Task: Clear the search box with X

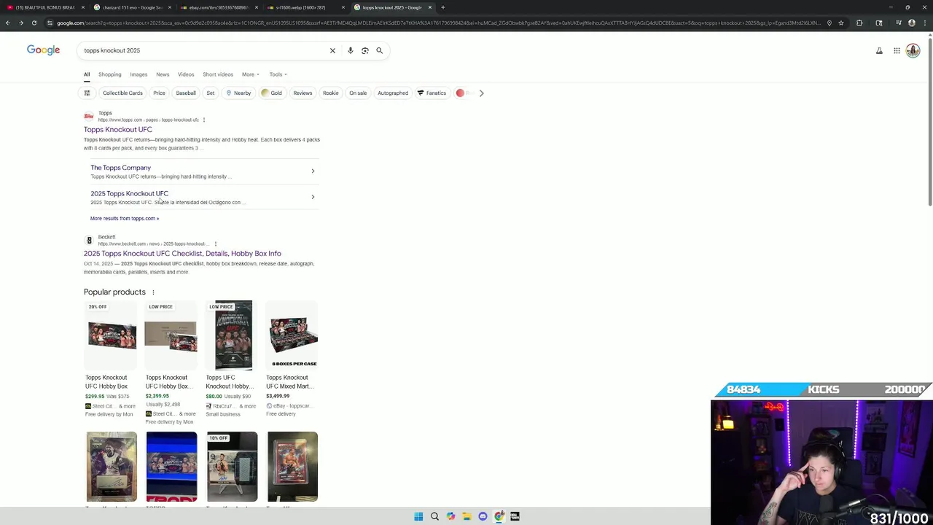Action: tap(332, 50)
